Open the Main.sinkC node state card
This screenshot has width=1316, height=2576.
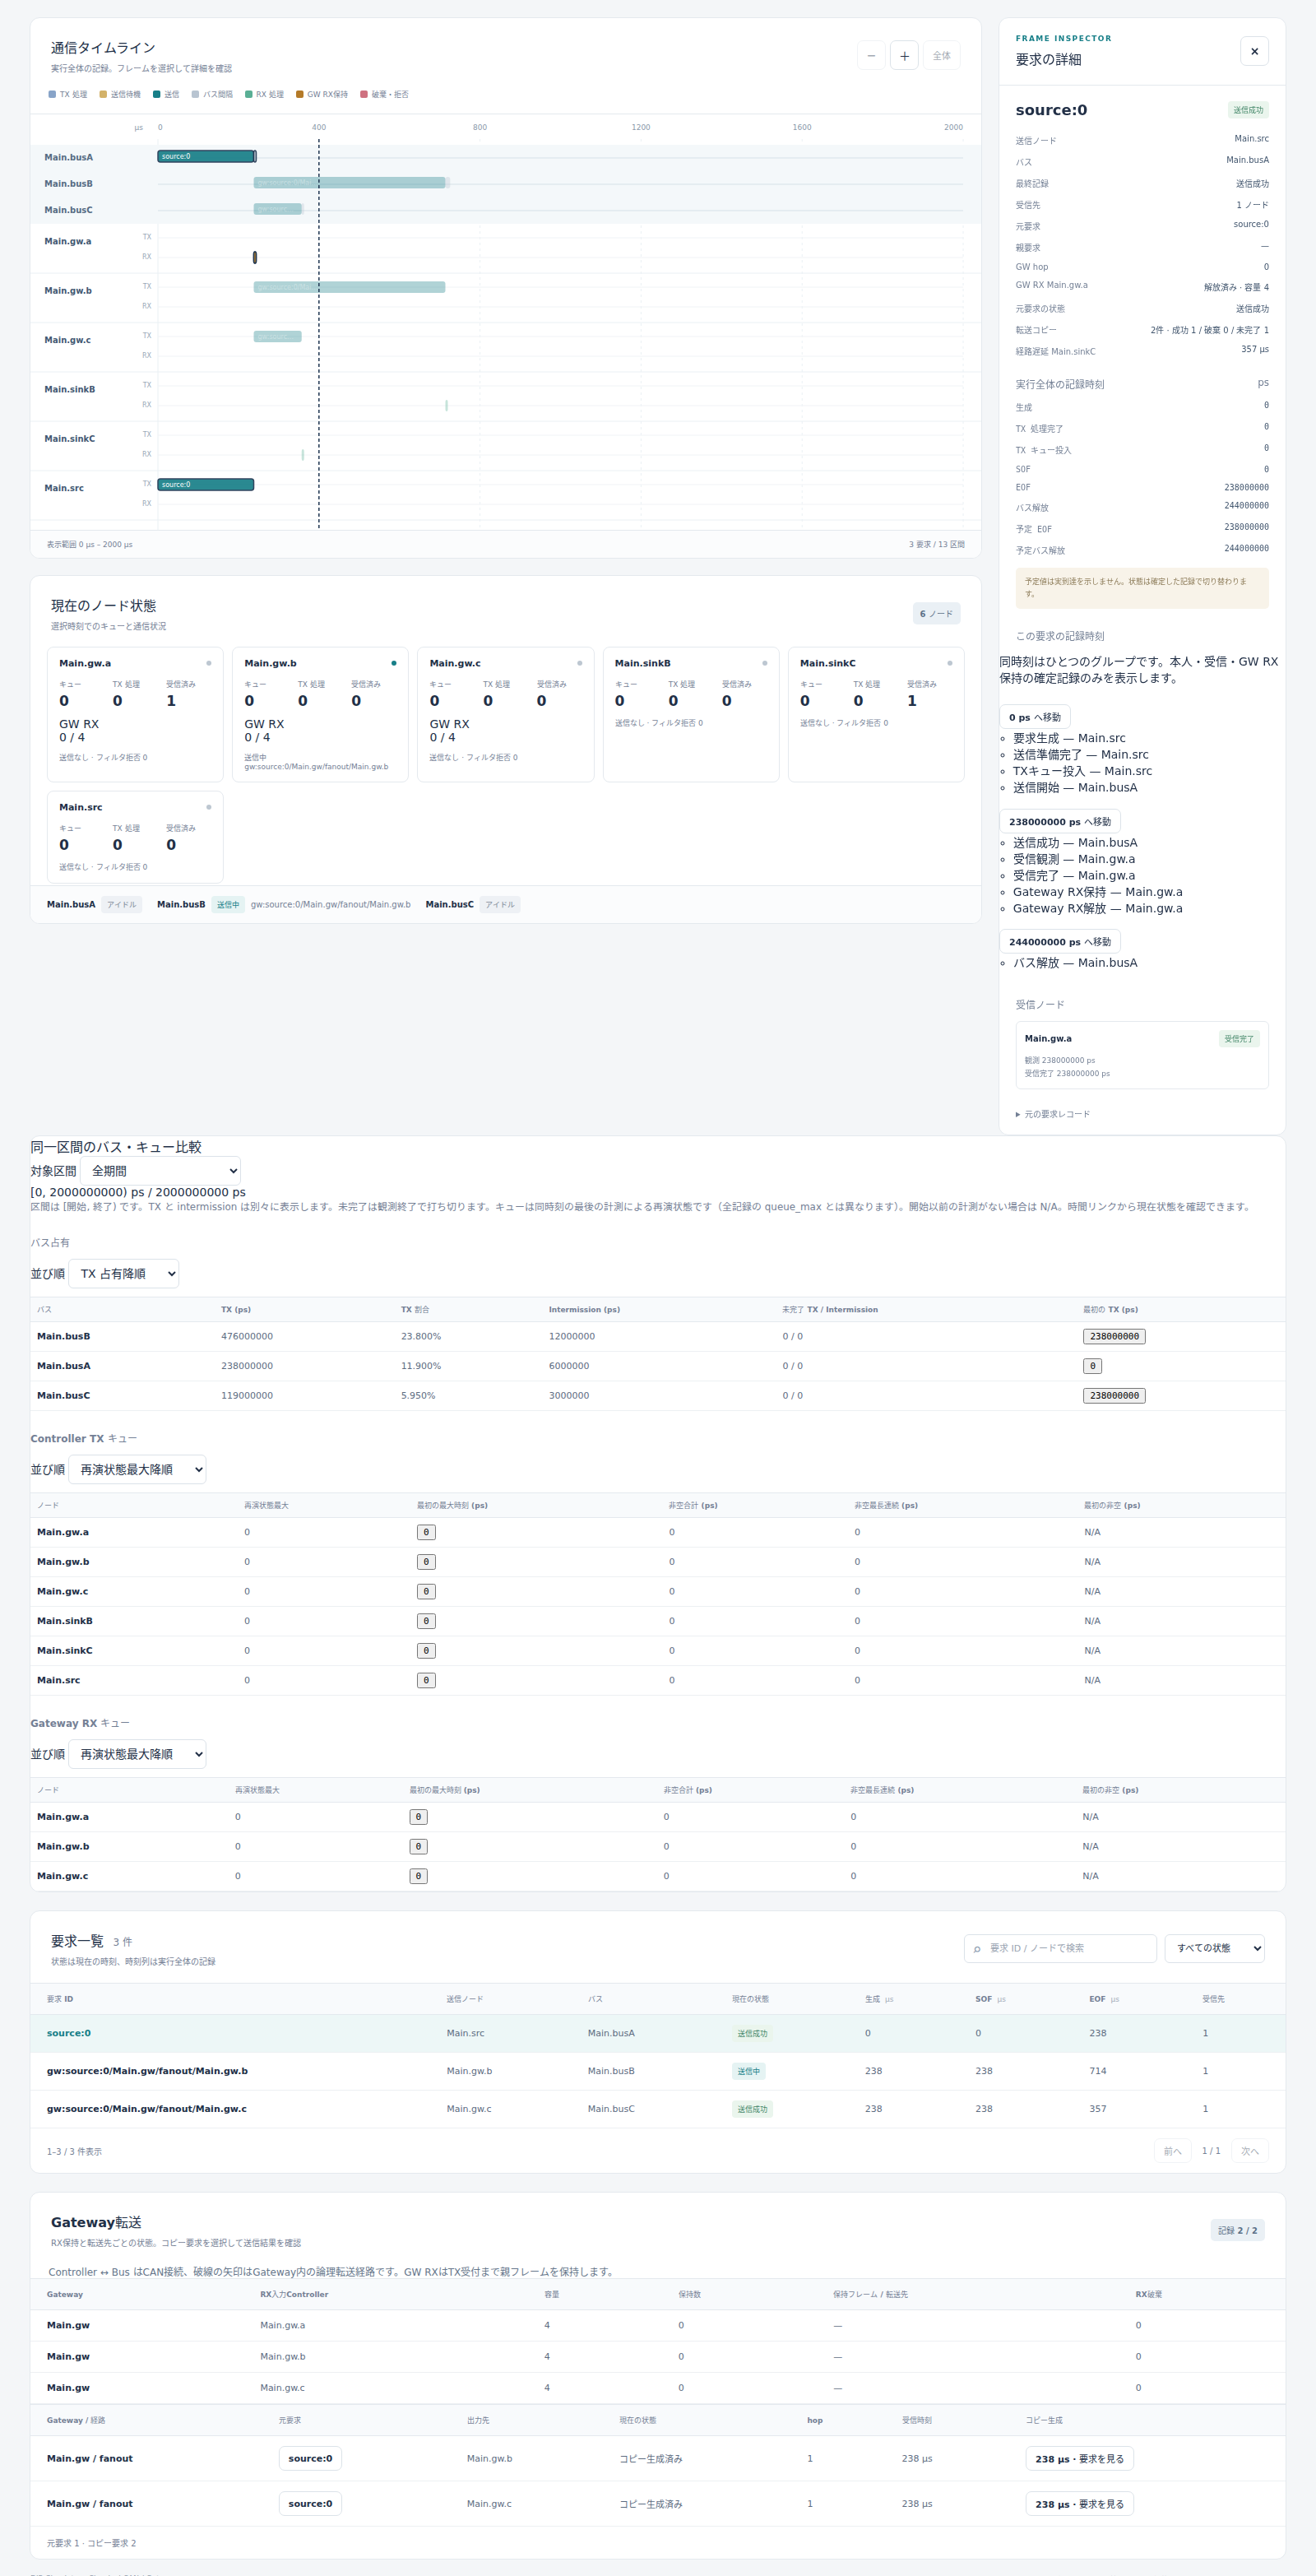coord(876,714)
